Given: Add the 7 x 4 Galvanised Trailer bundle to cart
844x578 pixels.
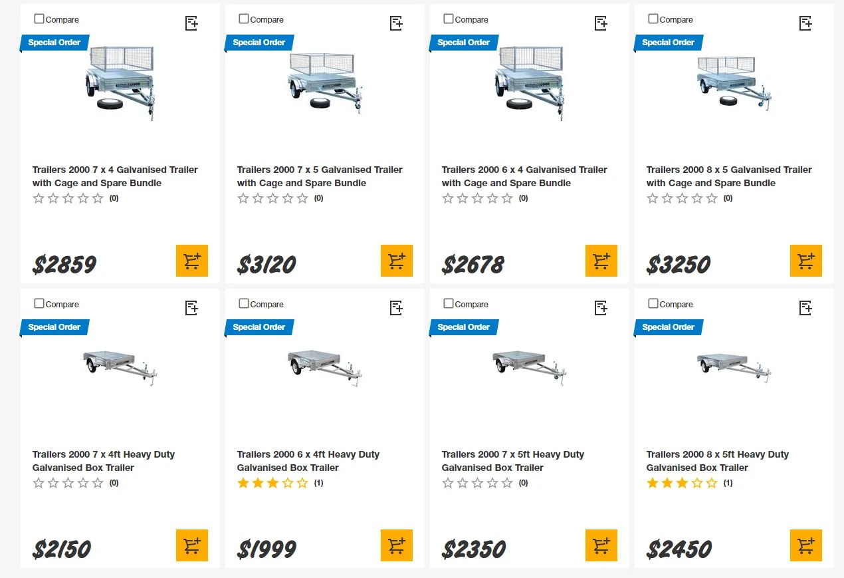Looking at the screenshot, I should pos(192,261).
